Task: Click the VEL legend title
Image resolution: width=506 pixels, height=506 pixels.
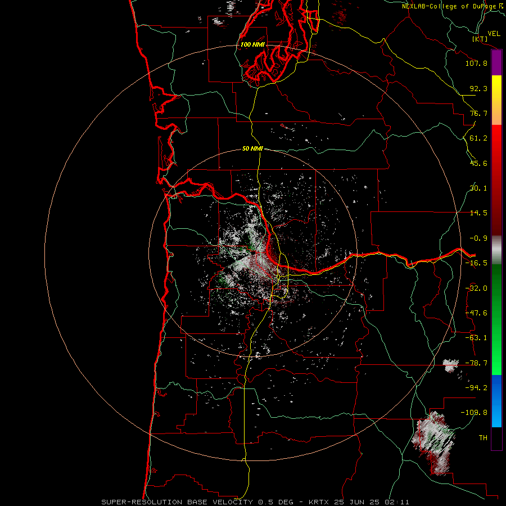Action: [x=494, y=34]
